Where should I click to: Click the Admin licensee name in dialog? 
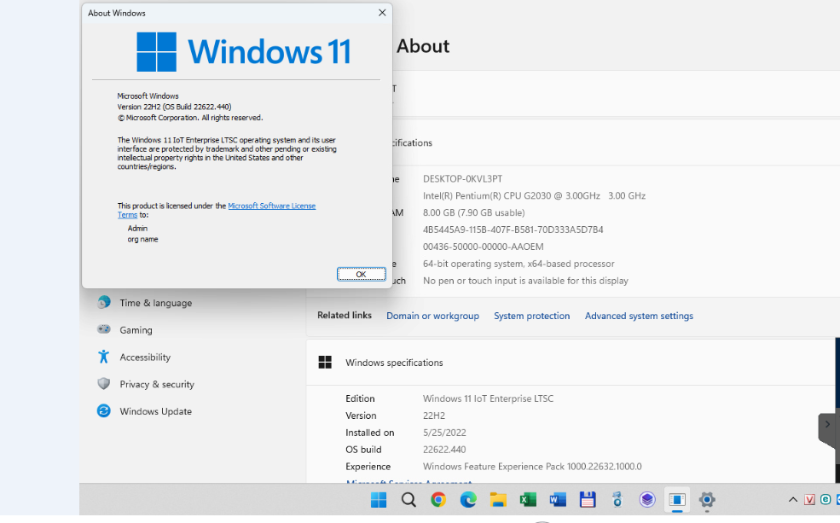[x=137, y=229]
